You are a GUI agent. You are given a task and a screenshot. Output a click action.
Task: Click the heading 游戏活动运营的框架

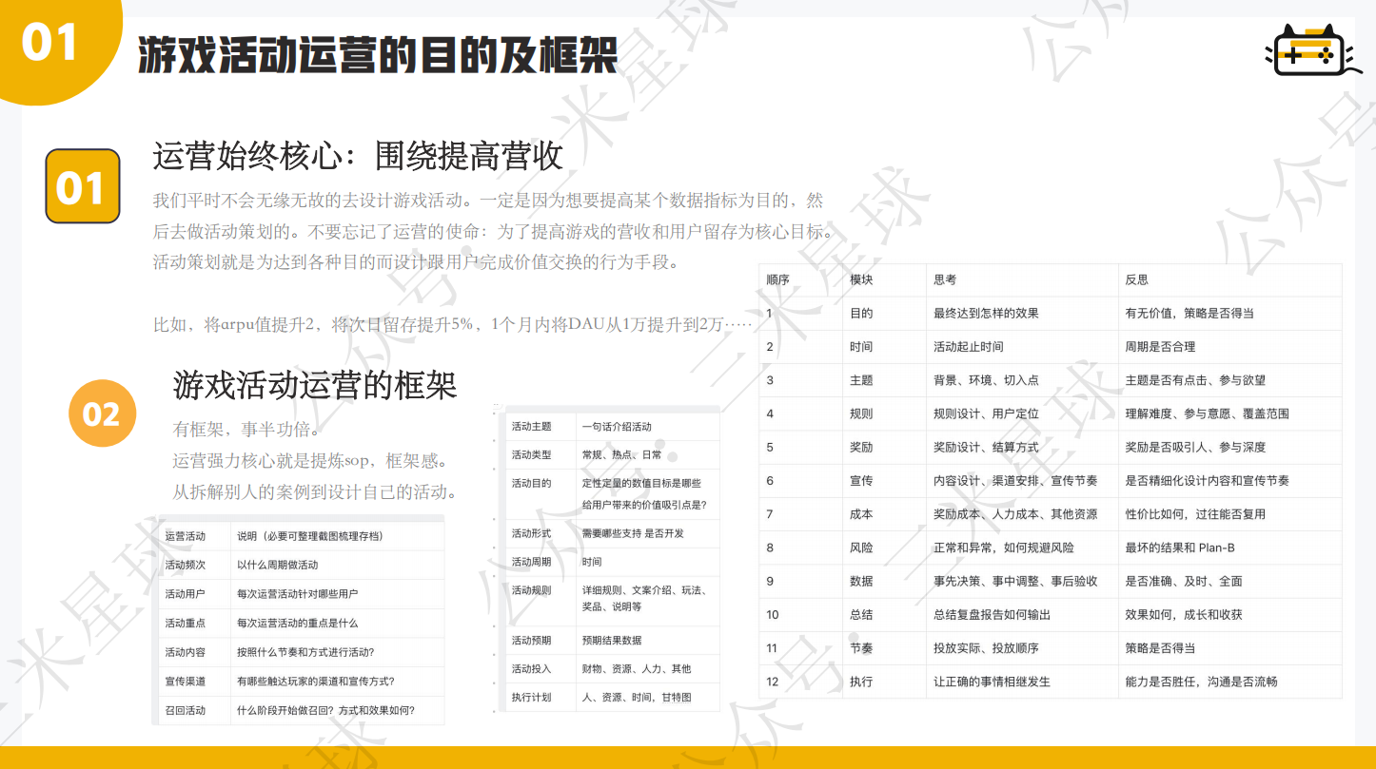pos(315,385)
